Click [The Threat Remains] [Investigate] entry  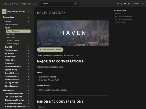coord(53,90)
